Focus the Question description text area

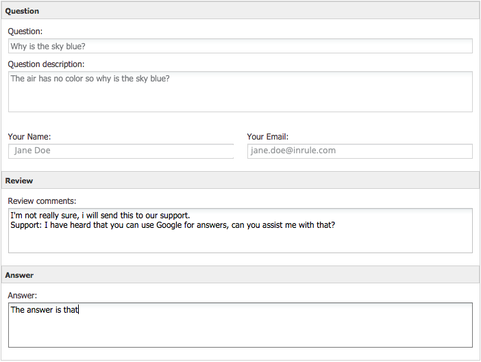240,96
